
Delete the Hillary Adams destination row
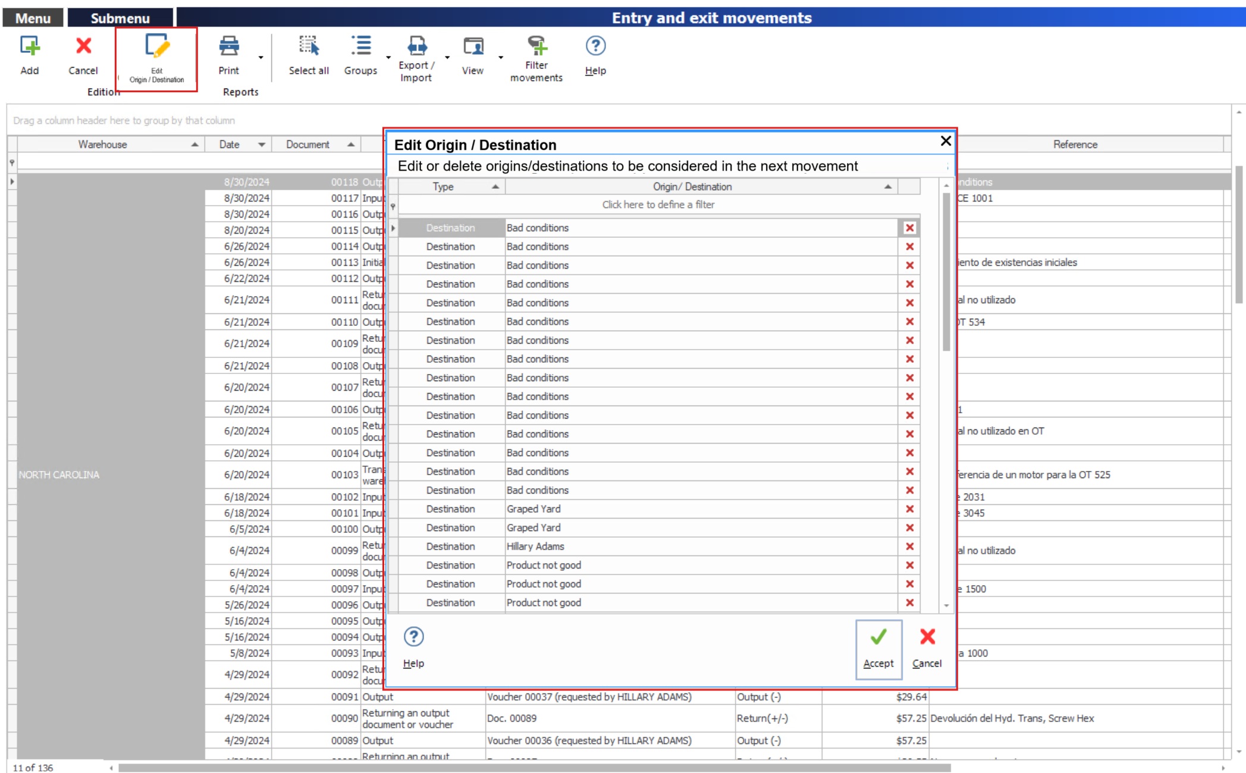pyautogui.click(x=909, y=546)
